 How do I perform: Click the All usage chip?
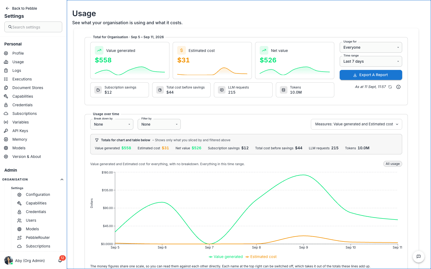[x=393, y=164]
